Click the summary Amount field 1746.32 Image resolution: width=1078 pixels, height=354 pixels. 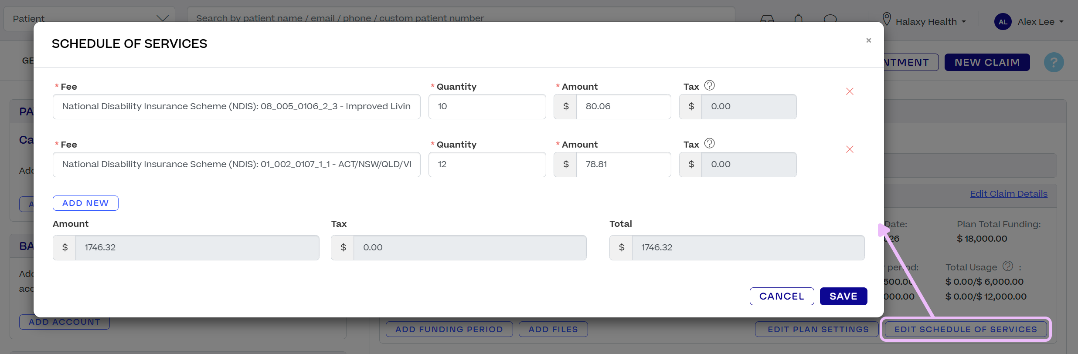[x=197, y=248]
